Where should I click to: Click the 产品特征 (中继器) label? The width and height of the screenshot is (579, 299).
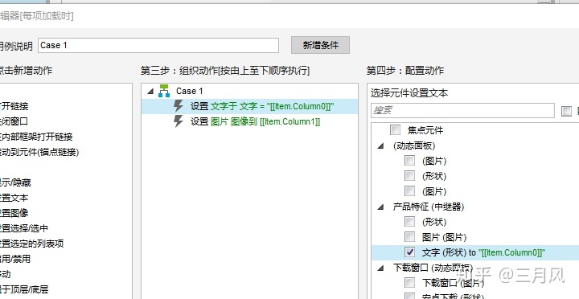(x=429, y=207)
